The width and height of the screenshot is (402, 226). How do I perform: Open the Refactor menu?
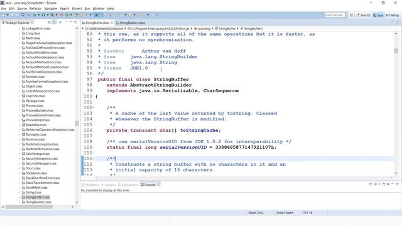click(x=35, y=8)
